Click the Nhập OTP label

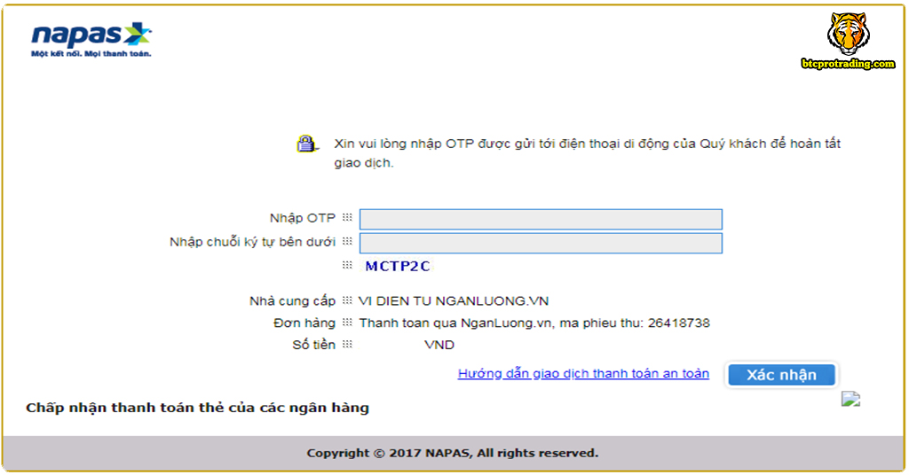[302, 218]
